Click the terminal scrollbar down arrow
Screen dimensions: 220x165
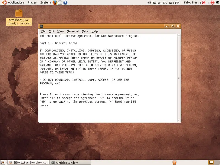179,120
